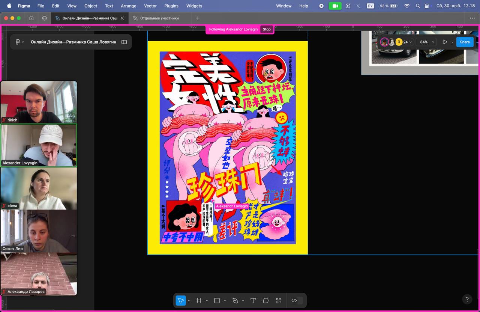Select the Comment tool
This screenshot has width=480, height=312.
[266, 300]
